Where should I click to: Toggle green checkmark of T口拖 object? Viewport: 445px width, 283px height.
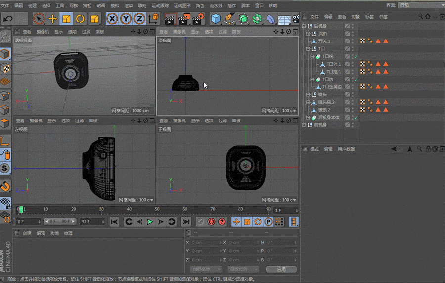(x=356, y=56)
